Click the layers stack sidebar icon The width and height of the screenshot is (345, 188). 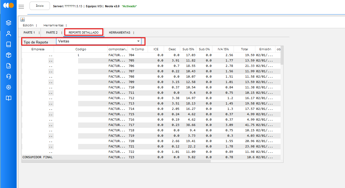(x=9, y=23)
